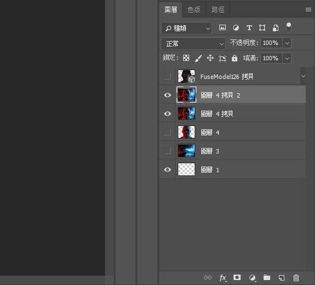315x285 pixels.
Task: Select 圖層 3 layer thumbnail
Action: coord(186,151)
